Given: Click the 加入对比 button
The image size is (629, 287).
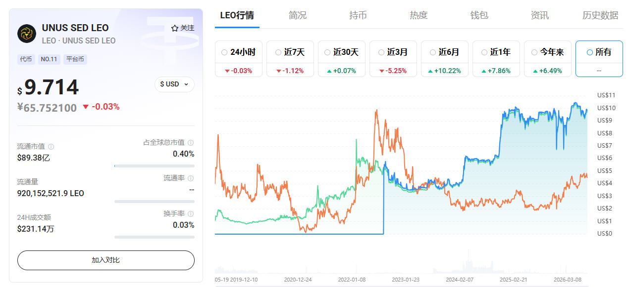Looking at the screenshot, I should tap(106, 260).
